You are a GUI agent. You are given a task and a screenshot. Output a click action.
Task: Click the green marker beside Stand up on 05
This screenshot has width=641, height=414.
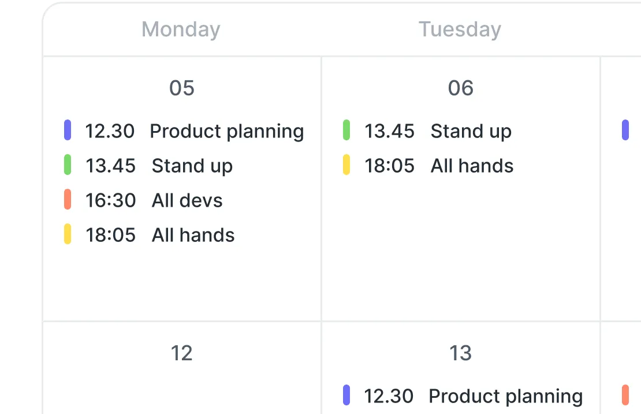[x=68, y=165]
